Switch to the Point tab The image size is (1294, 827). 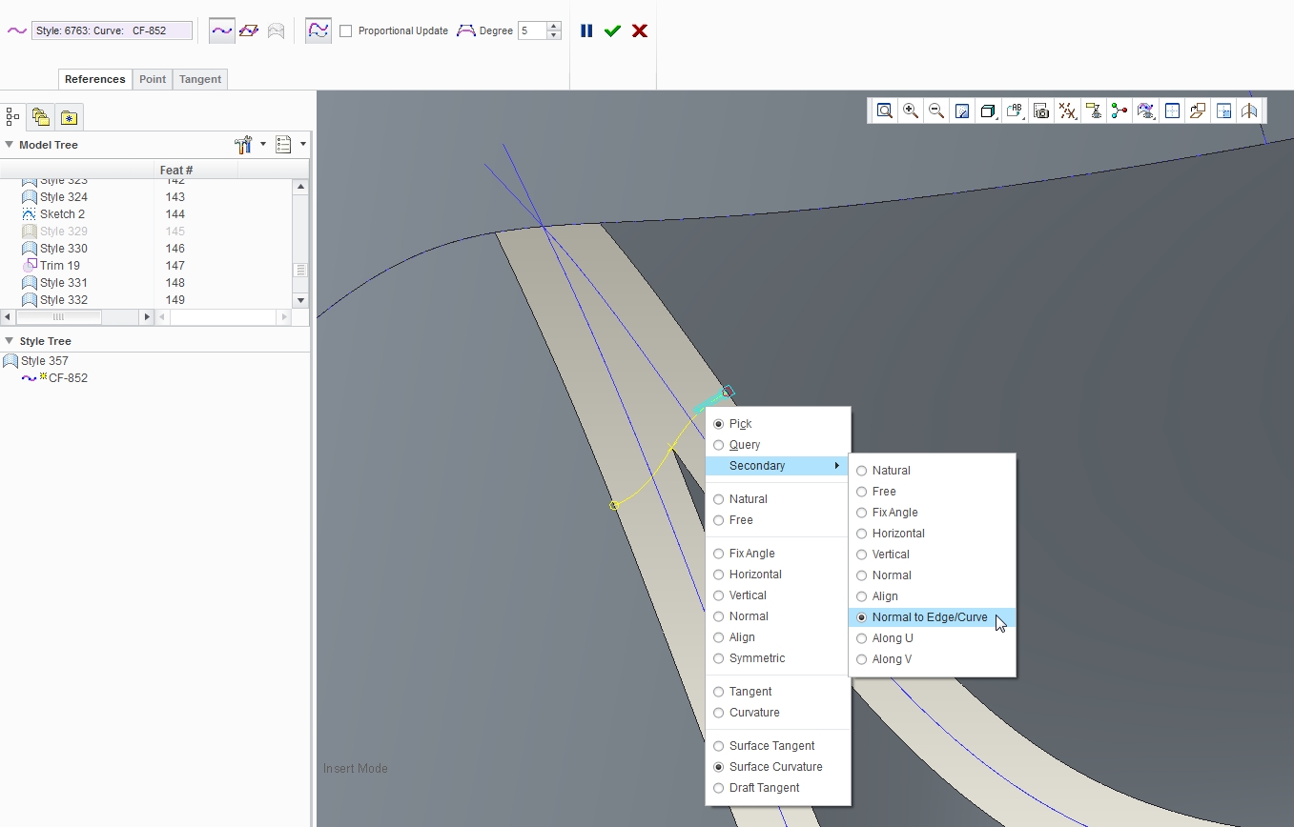point(153,79)
